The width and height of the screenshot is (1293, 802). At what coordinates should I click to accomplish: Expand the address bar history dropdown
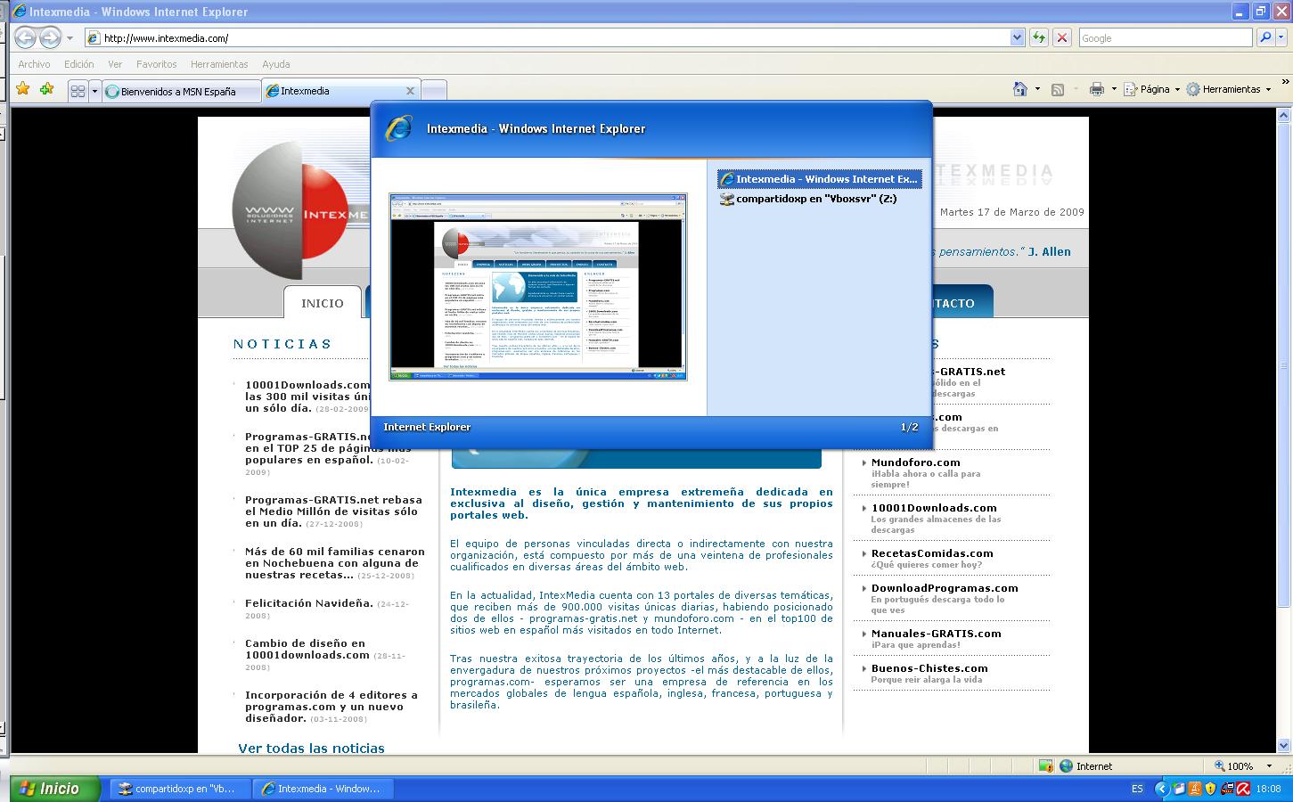[x=1018, y=38]
